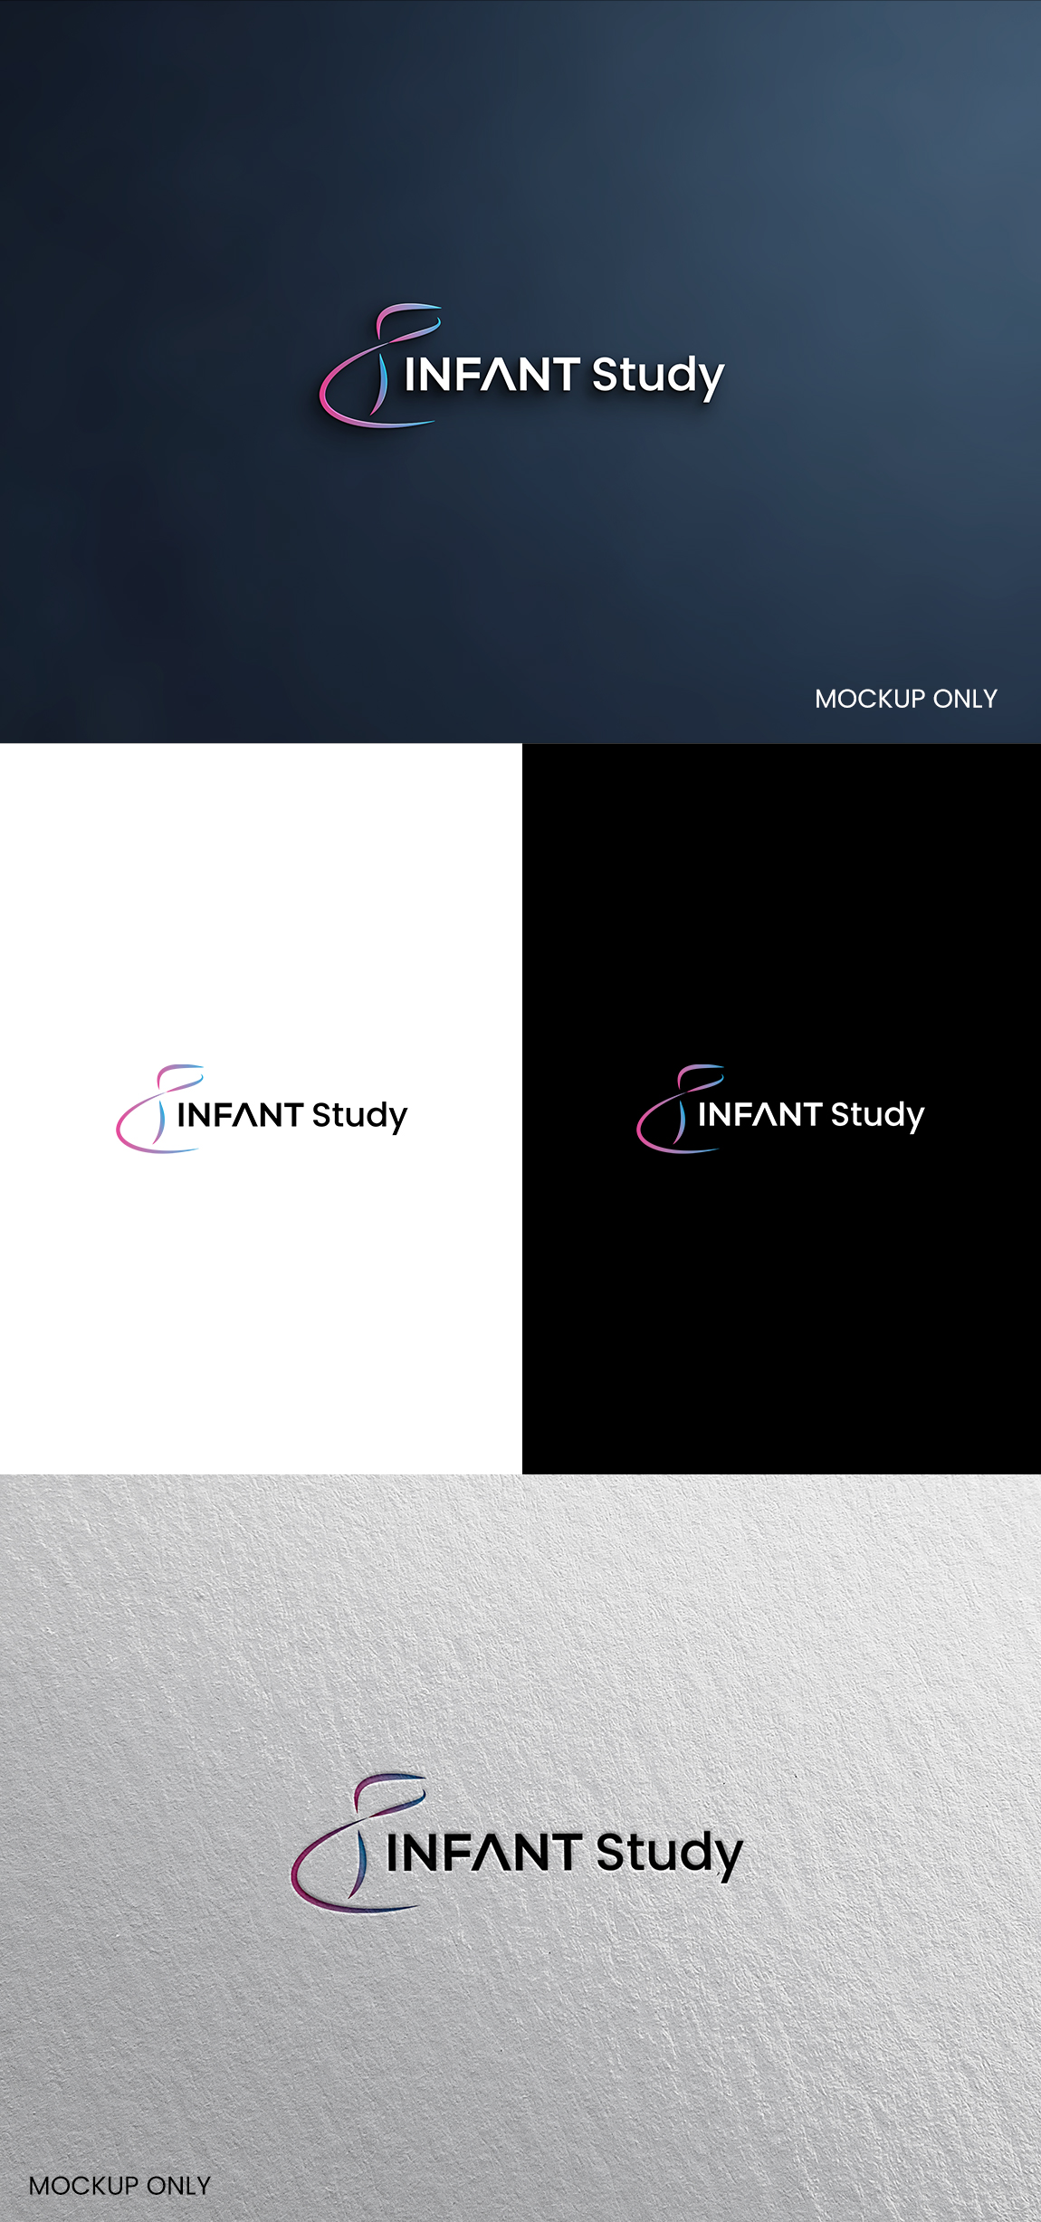Click "MOCKUP ONLY" label on the navy mockup
1041x2222 pixels.
906,699
